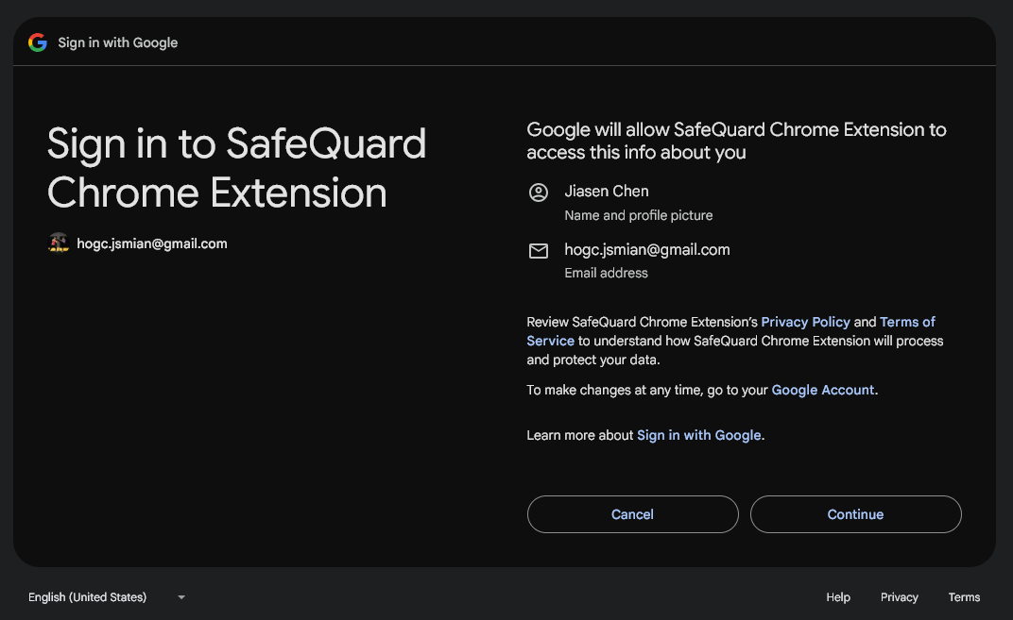
Task: Click the 'Name and profile picture' label
Action: [638, 215]
